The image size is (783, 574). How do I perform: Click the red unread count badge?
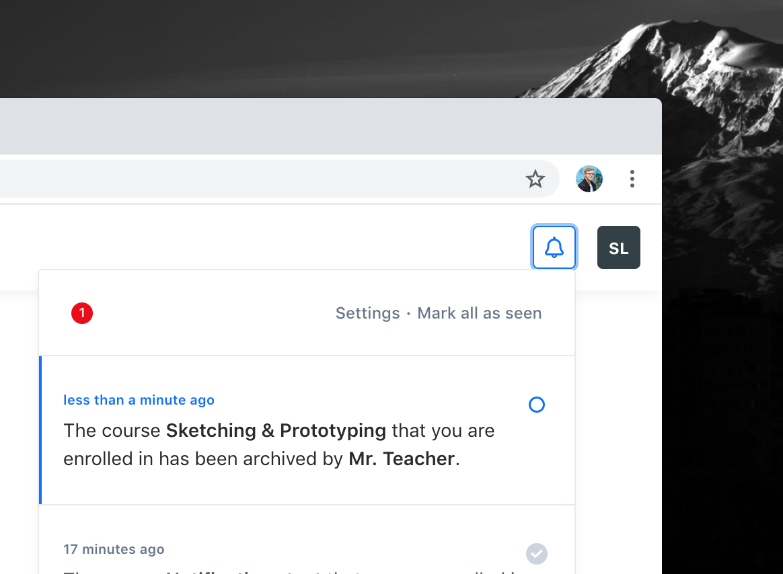82,313
